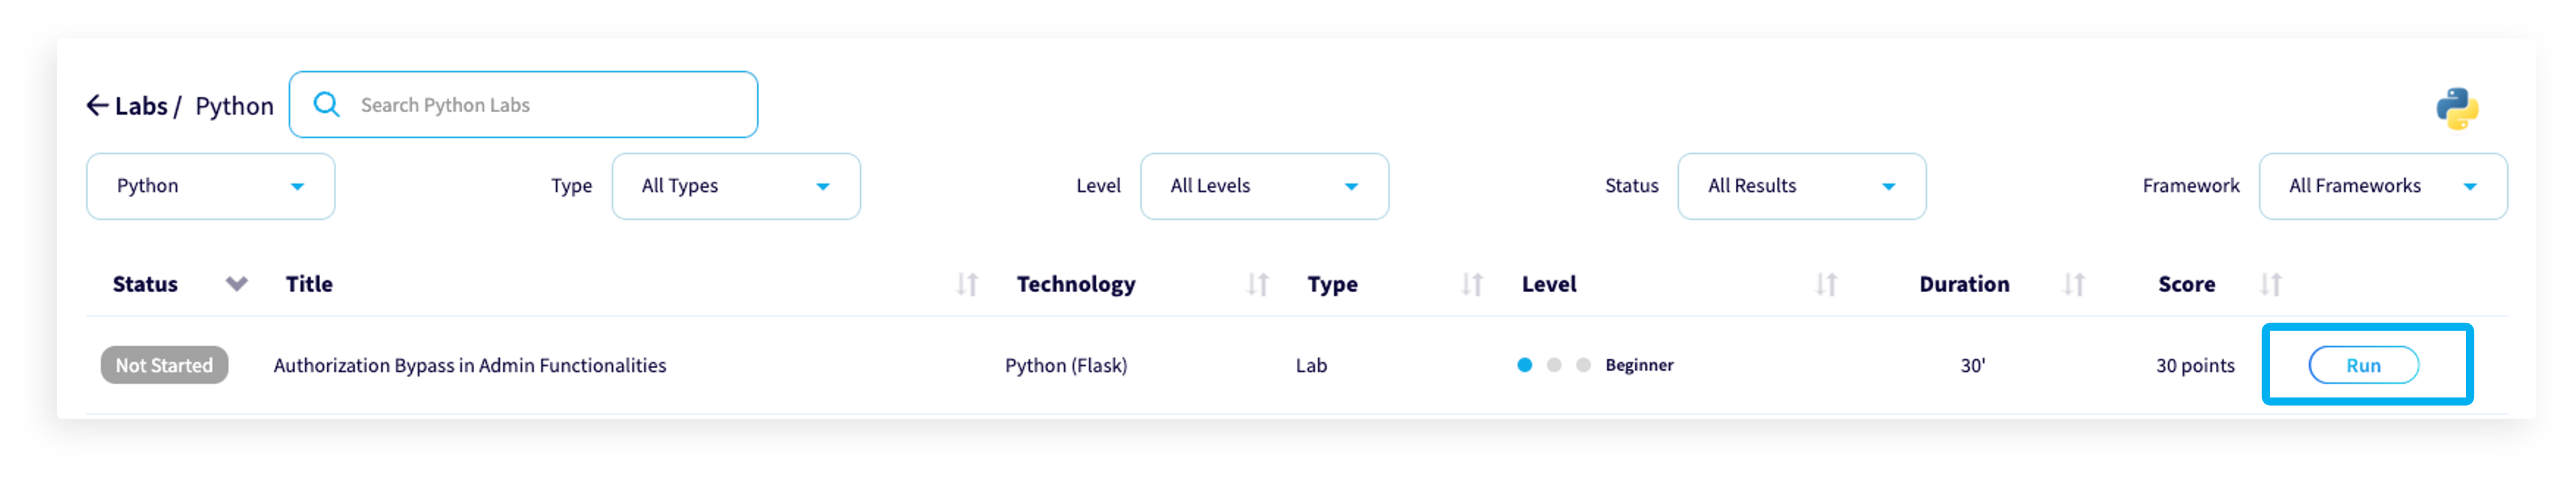Sort by Technology column arrows
The width and height of the screenshot is (2576, 479).
(1257, 285)
